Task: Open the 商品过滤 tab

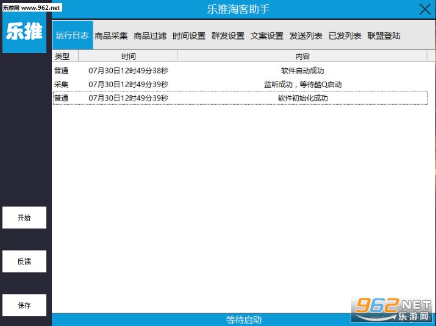Action: 150,36
